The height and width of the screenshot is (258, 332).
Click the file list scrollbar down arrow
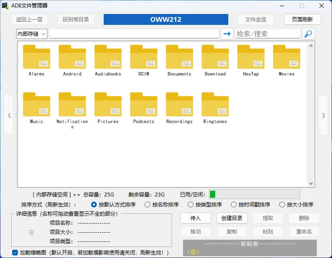[x=311, y=184]
